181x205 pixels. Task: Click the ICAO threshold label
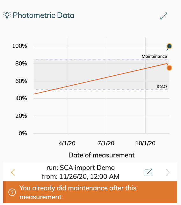[162, 87]
